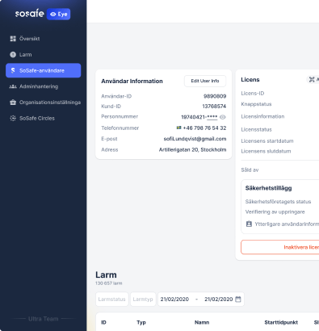This screenshot has width=319, height=331.
Task: Go to Adminhantering
Action: (43, 86)
